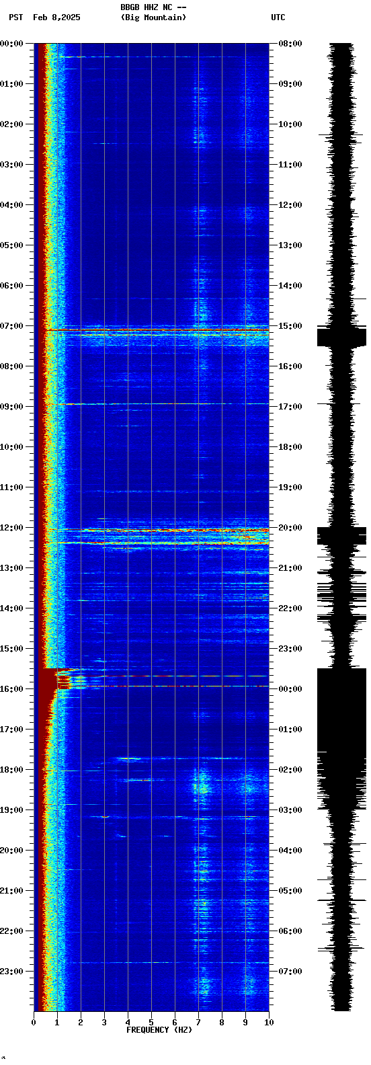Click the PST time label '16:00'
The height and width of the screenshot is (1065, 371).
click(x=12, y=689)
